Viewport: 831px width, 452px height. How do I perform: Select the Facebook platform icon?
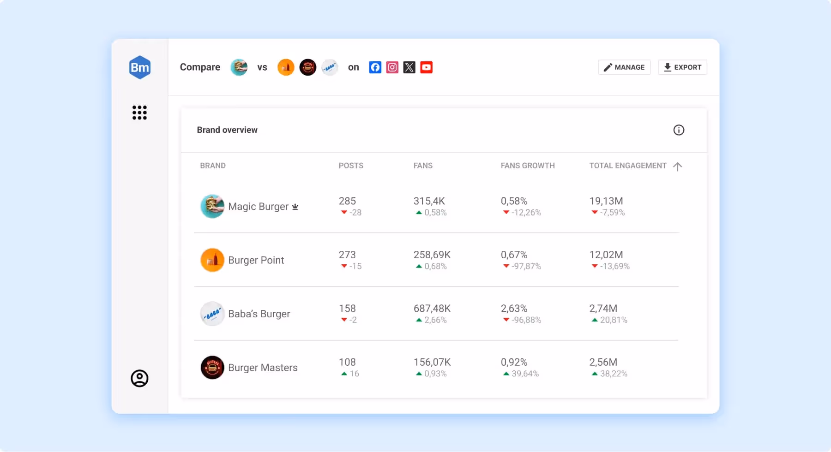coord(375,67)
